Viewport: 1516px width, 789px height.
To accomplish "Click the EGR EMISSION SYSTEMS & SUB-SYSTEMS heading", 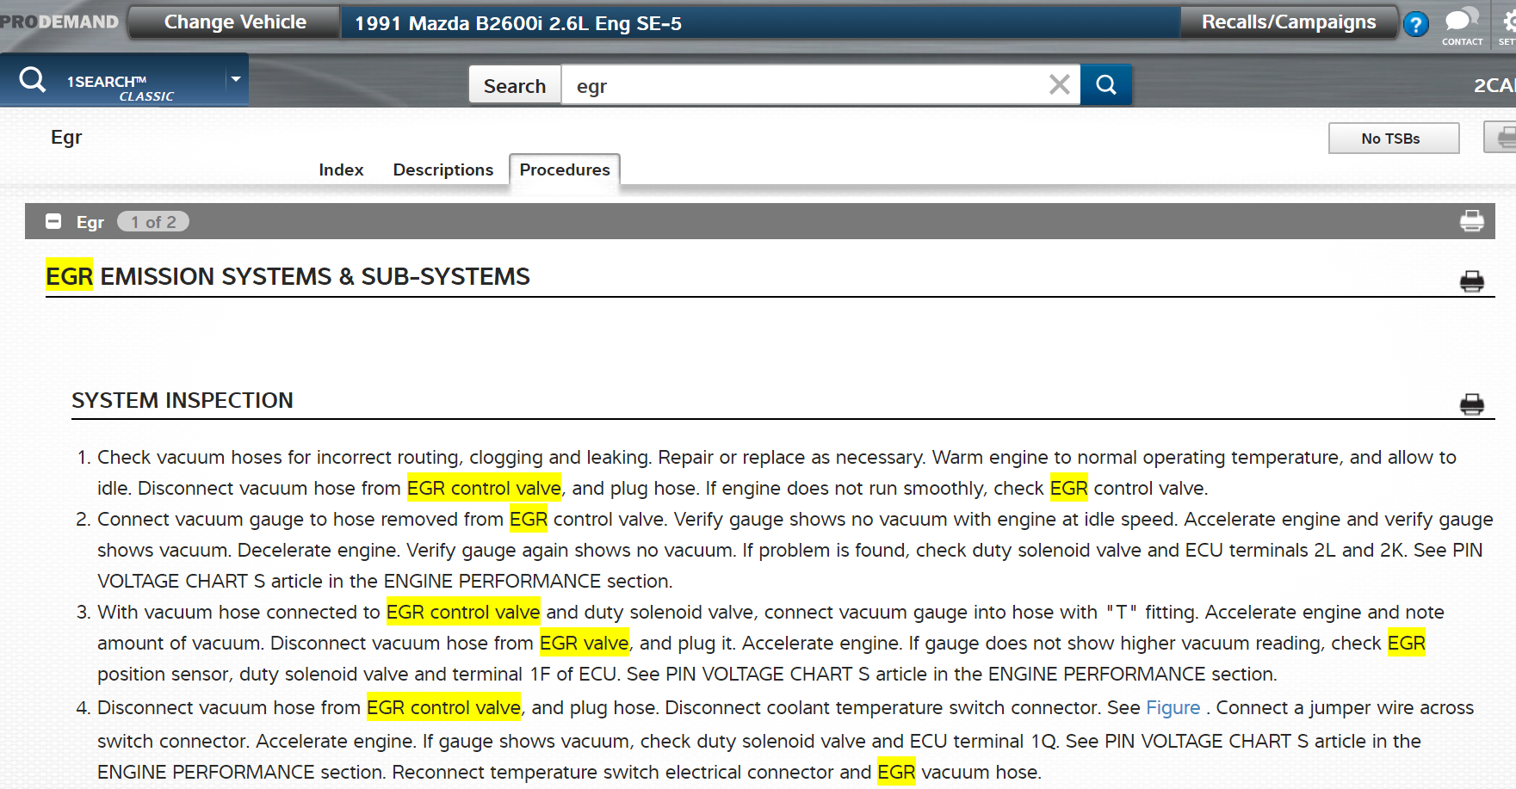I will (288, 276).
